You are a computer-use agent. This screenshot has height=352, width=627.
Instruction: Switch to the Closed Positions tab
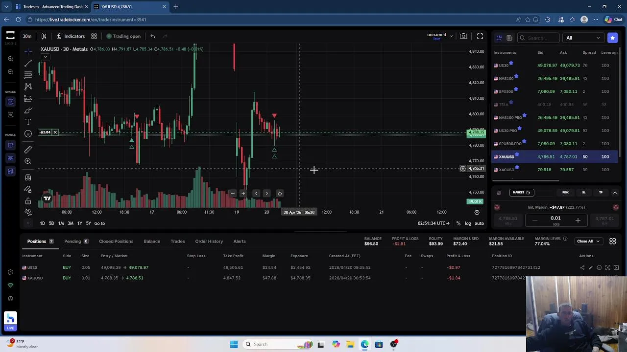pyautogui.click(x=116, y=242)
